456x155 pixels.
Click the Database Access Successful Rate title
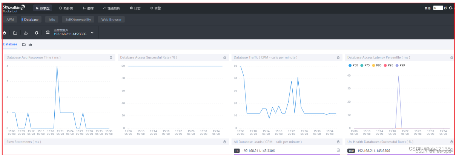point(149,57)
